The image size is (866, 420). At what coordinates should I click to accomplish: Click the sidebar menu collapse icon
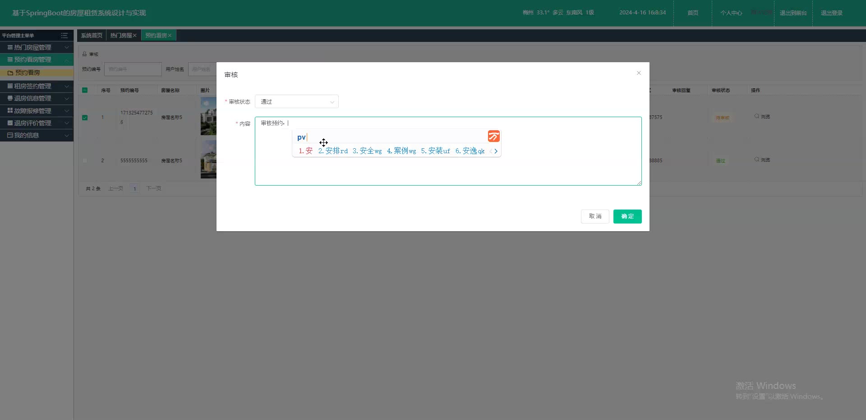point(64,36)
